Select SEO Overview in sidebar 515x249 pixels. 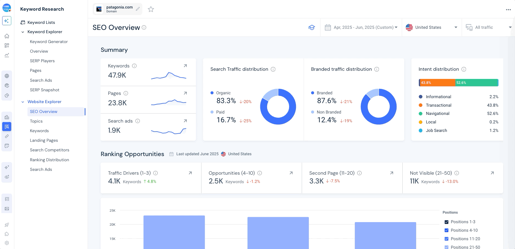[56, 112]
